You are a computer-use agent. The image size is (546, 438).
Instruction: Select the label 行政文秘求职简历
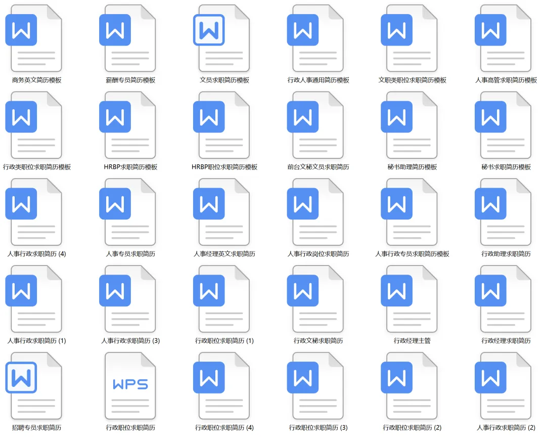(318, 340)
